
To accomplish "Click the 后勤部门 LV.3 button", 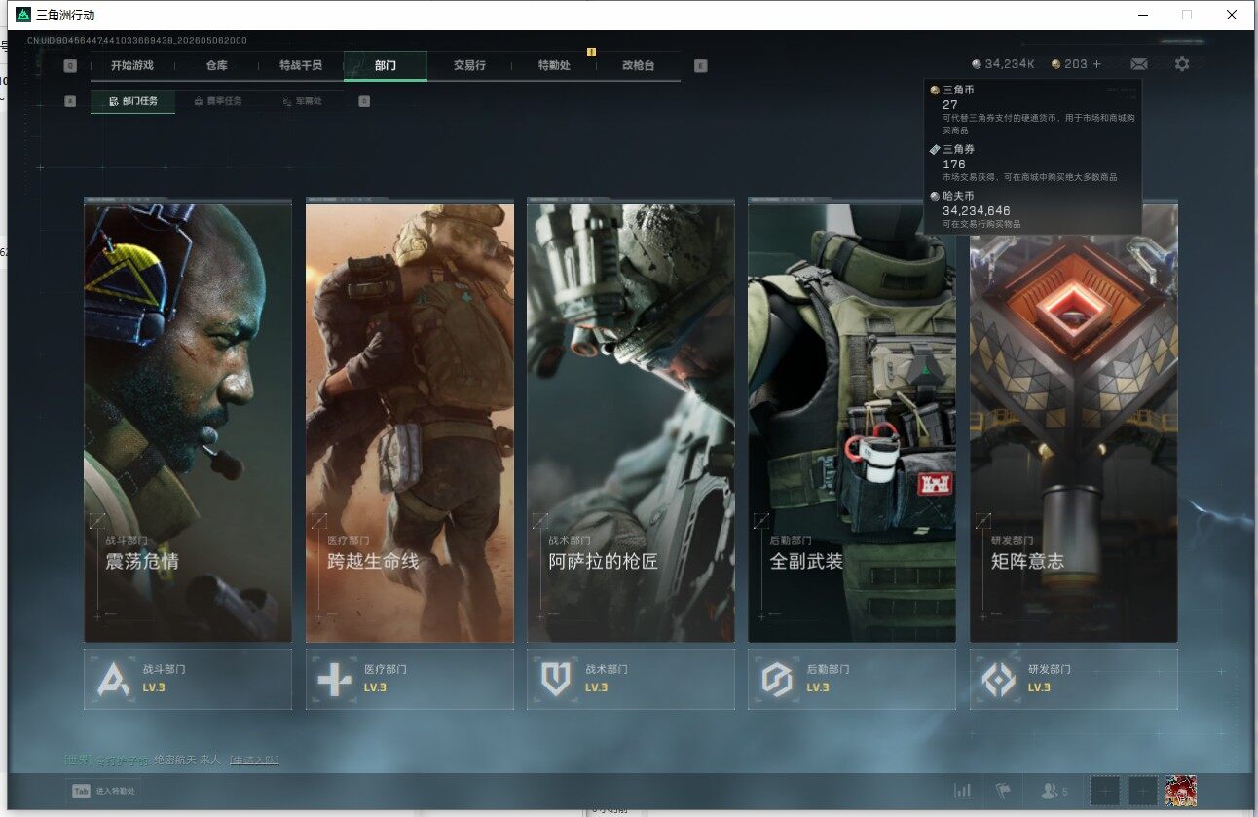I will pos(852,679).
